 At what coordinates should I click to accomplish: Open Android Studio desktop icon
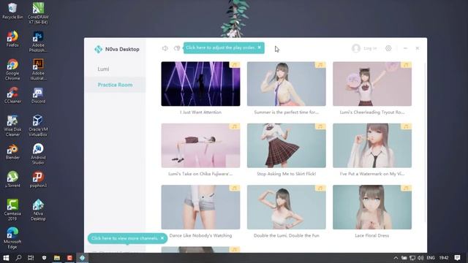pyautogui.click(x=38, y=154)
